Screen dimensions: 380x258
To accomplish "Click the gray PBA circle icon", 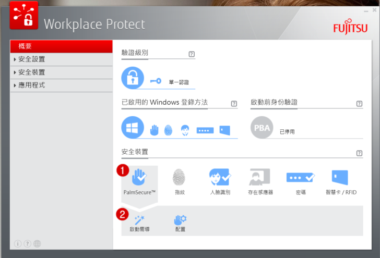I will pyautogui.click(x=262, y=127).
